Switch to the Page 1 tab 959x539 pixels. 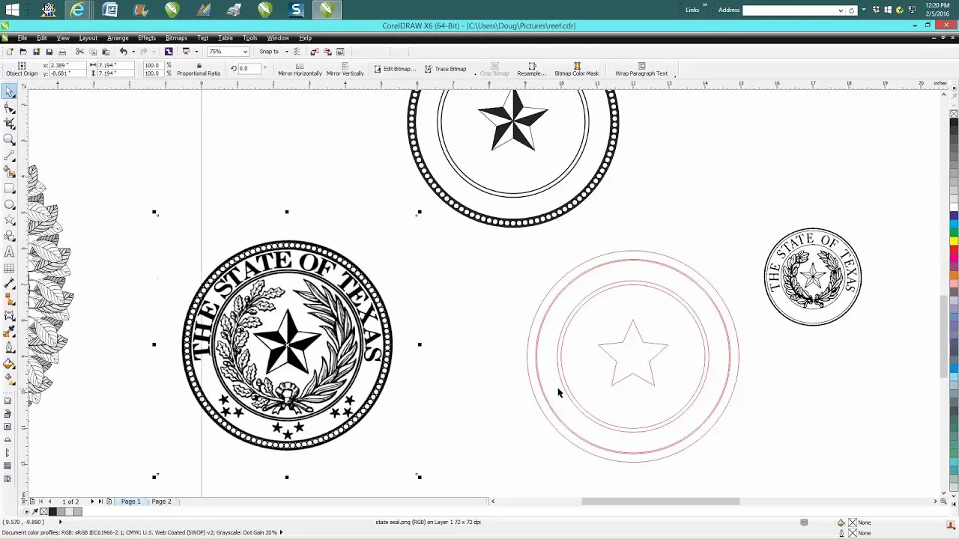(130, 502)
